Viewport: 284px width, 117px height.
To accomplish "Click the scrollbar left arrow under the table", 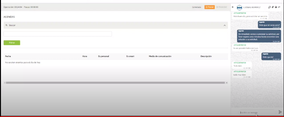I will (4, 83).
